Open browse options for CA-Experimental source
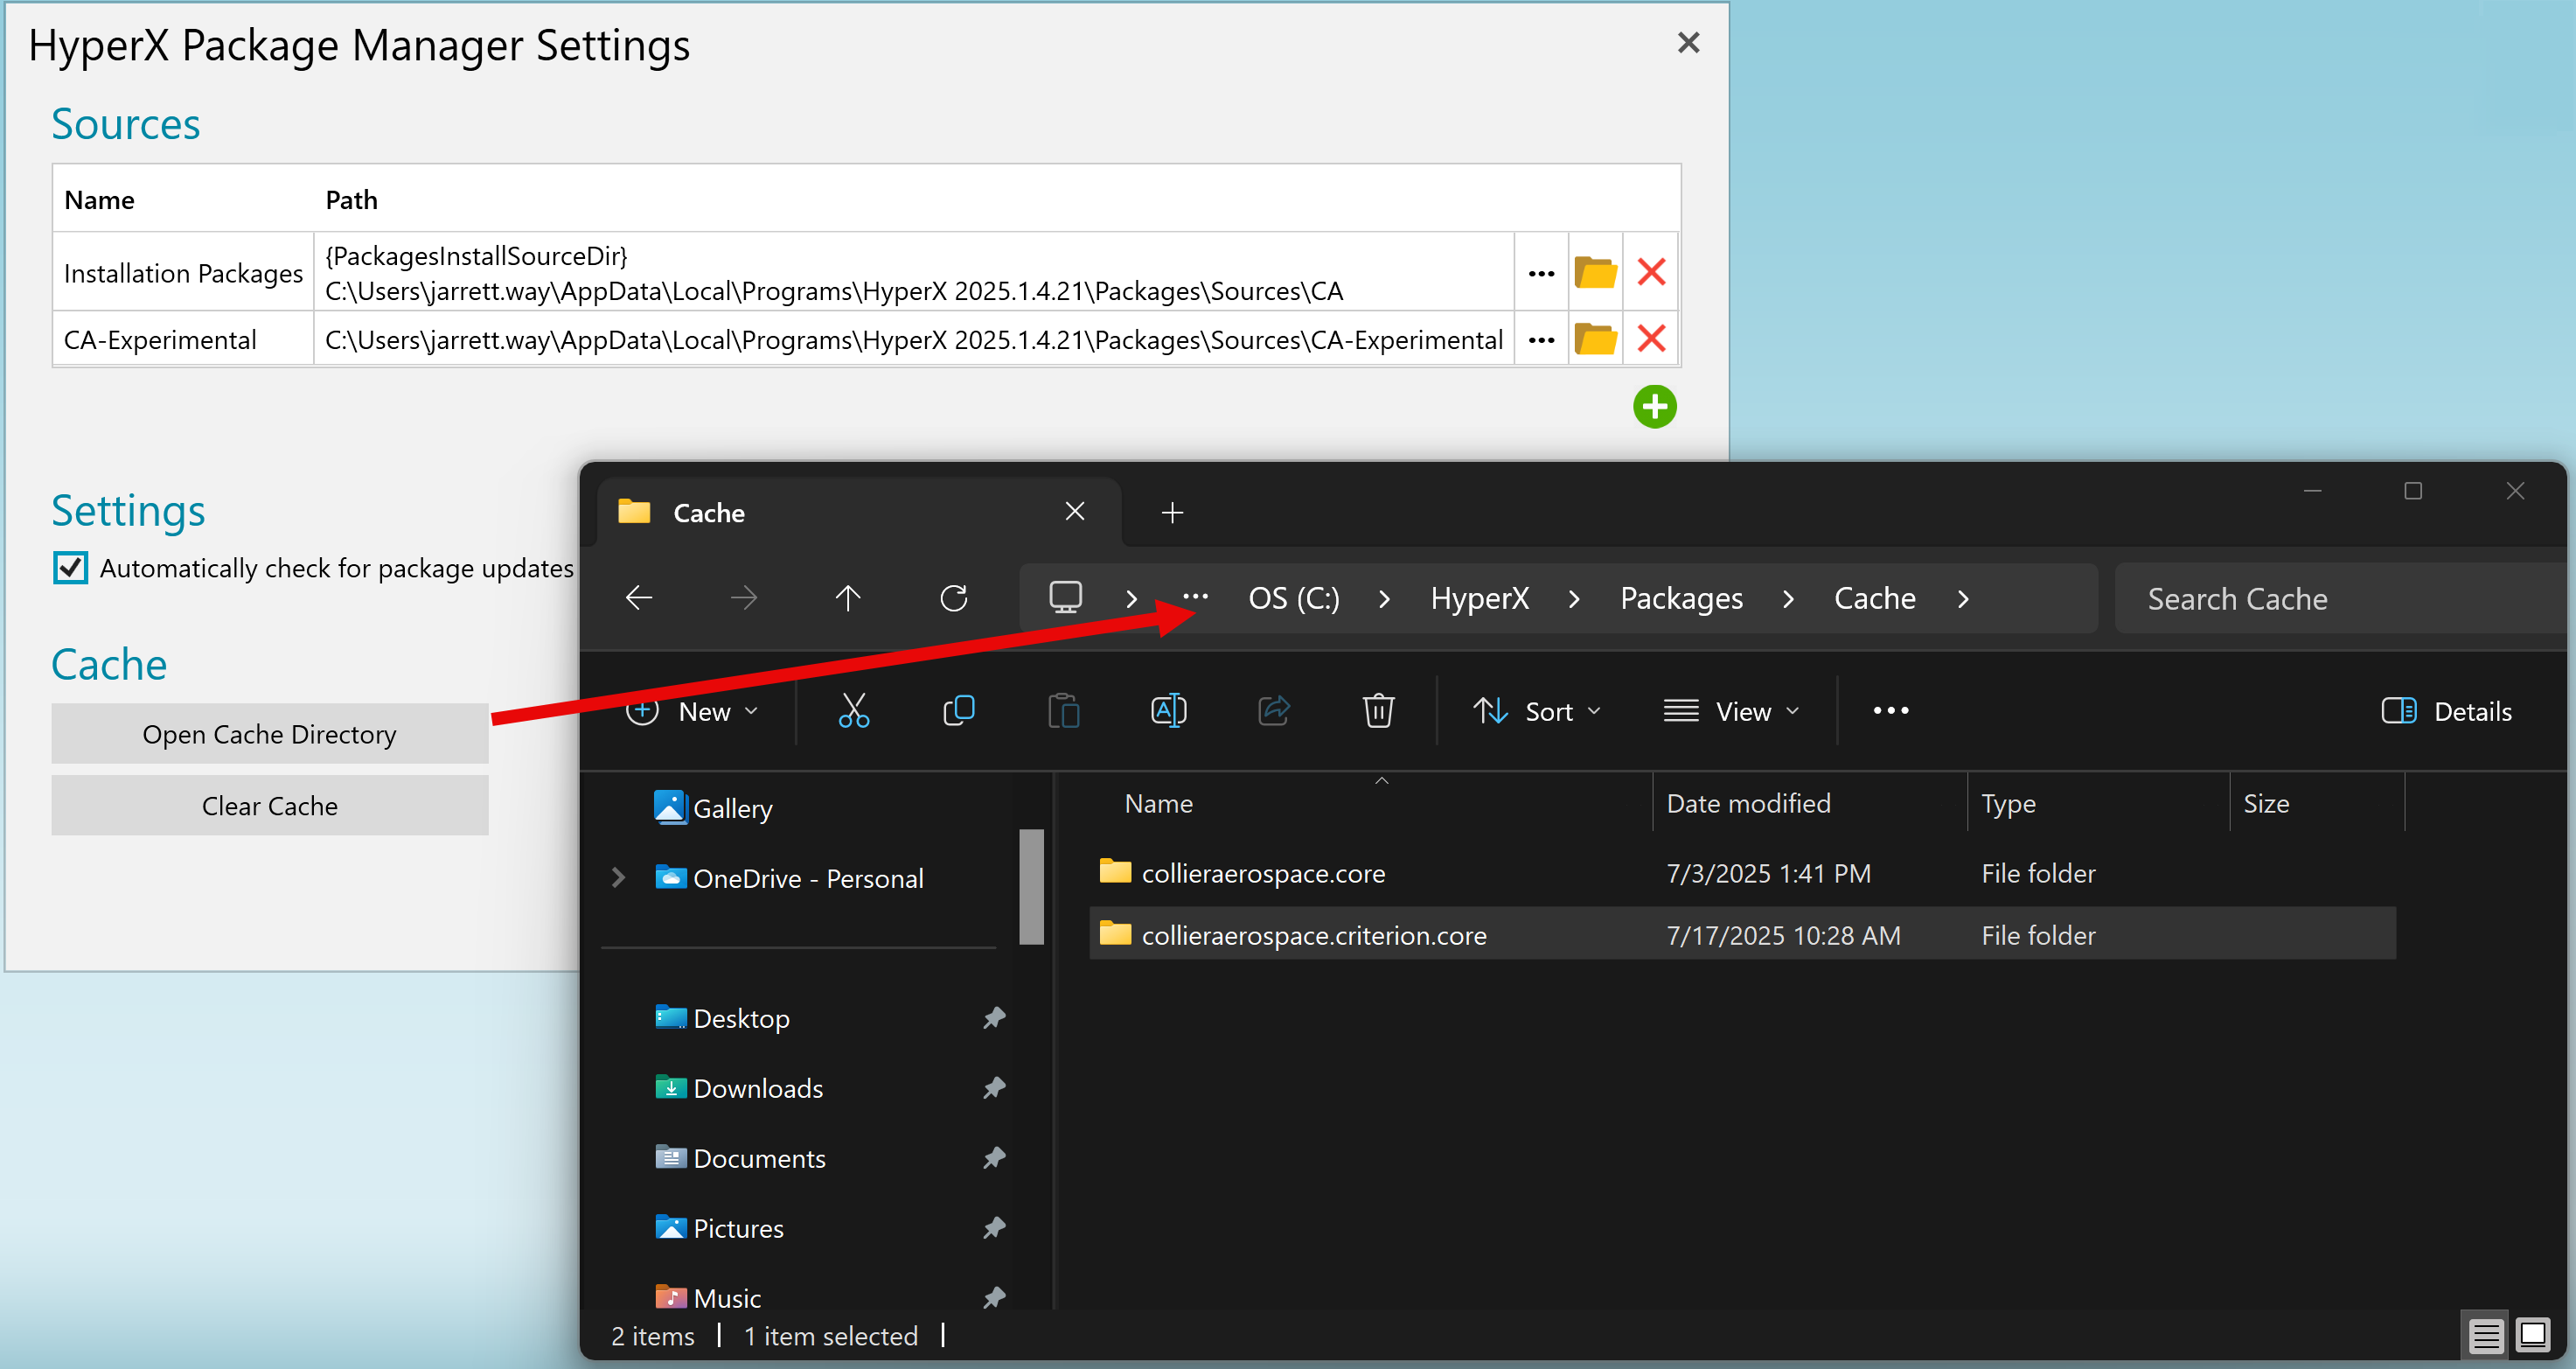 pos(1541,339)
